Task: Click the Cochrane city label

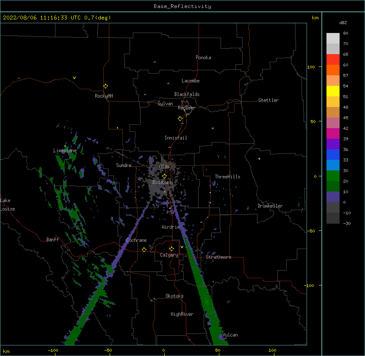Action: tap(136, 240)
